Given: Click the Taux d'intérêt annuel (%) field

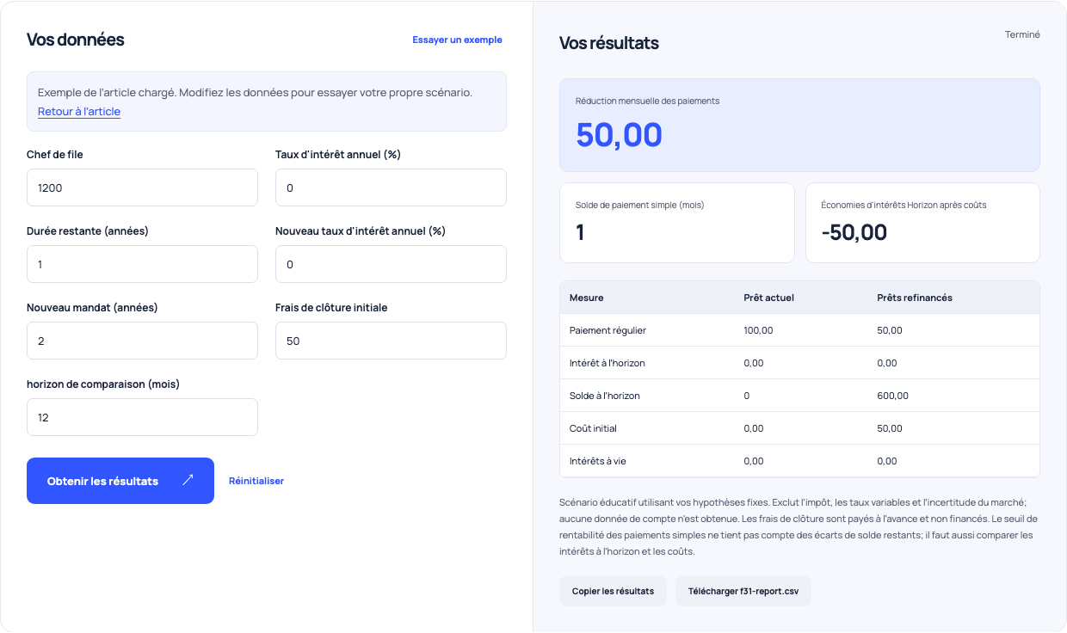Looking at the screenshot, I should click(391, 187).
